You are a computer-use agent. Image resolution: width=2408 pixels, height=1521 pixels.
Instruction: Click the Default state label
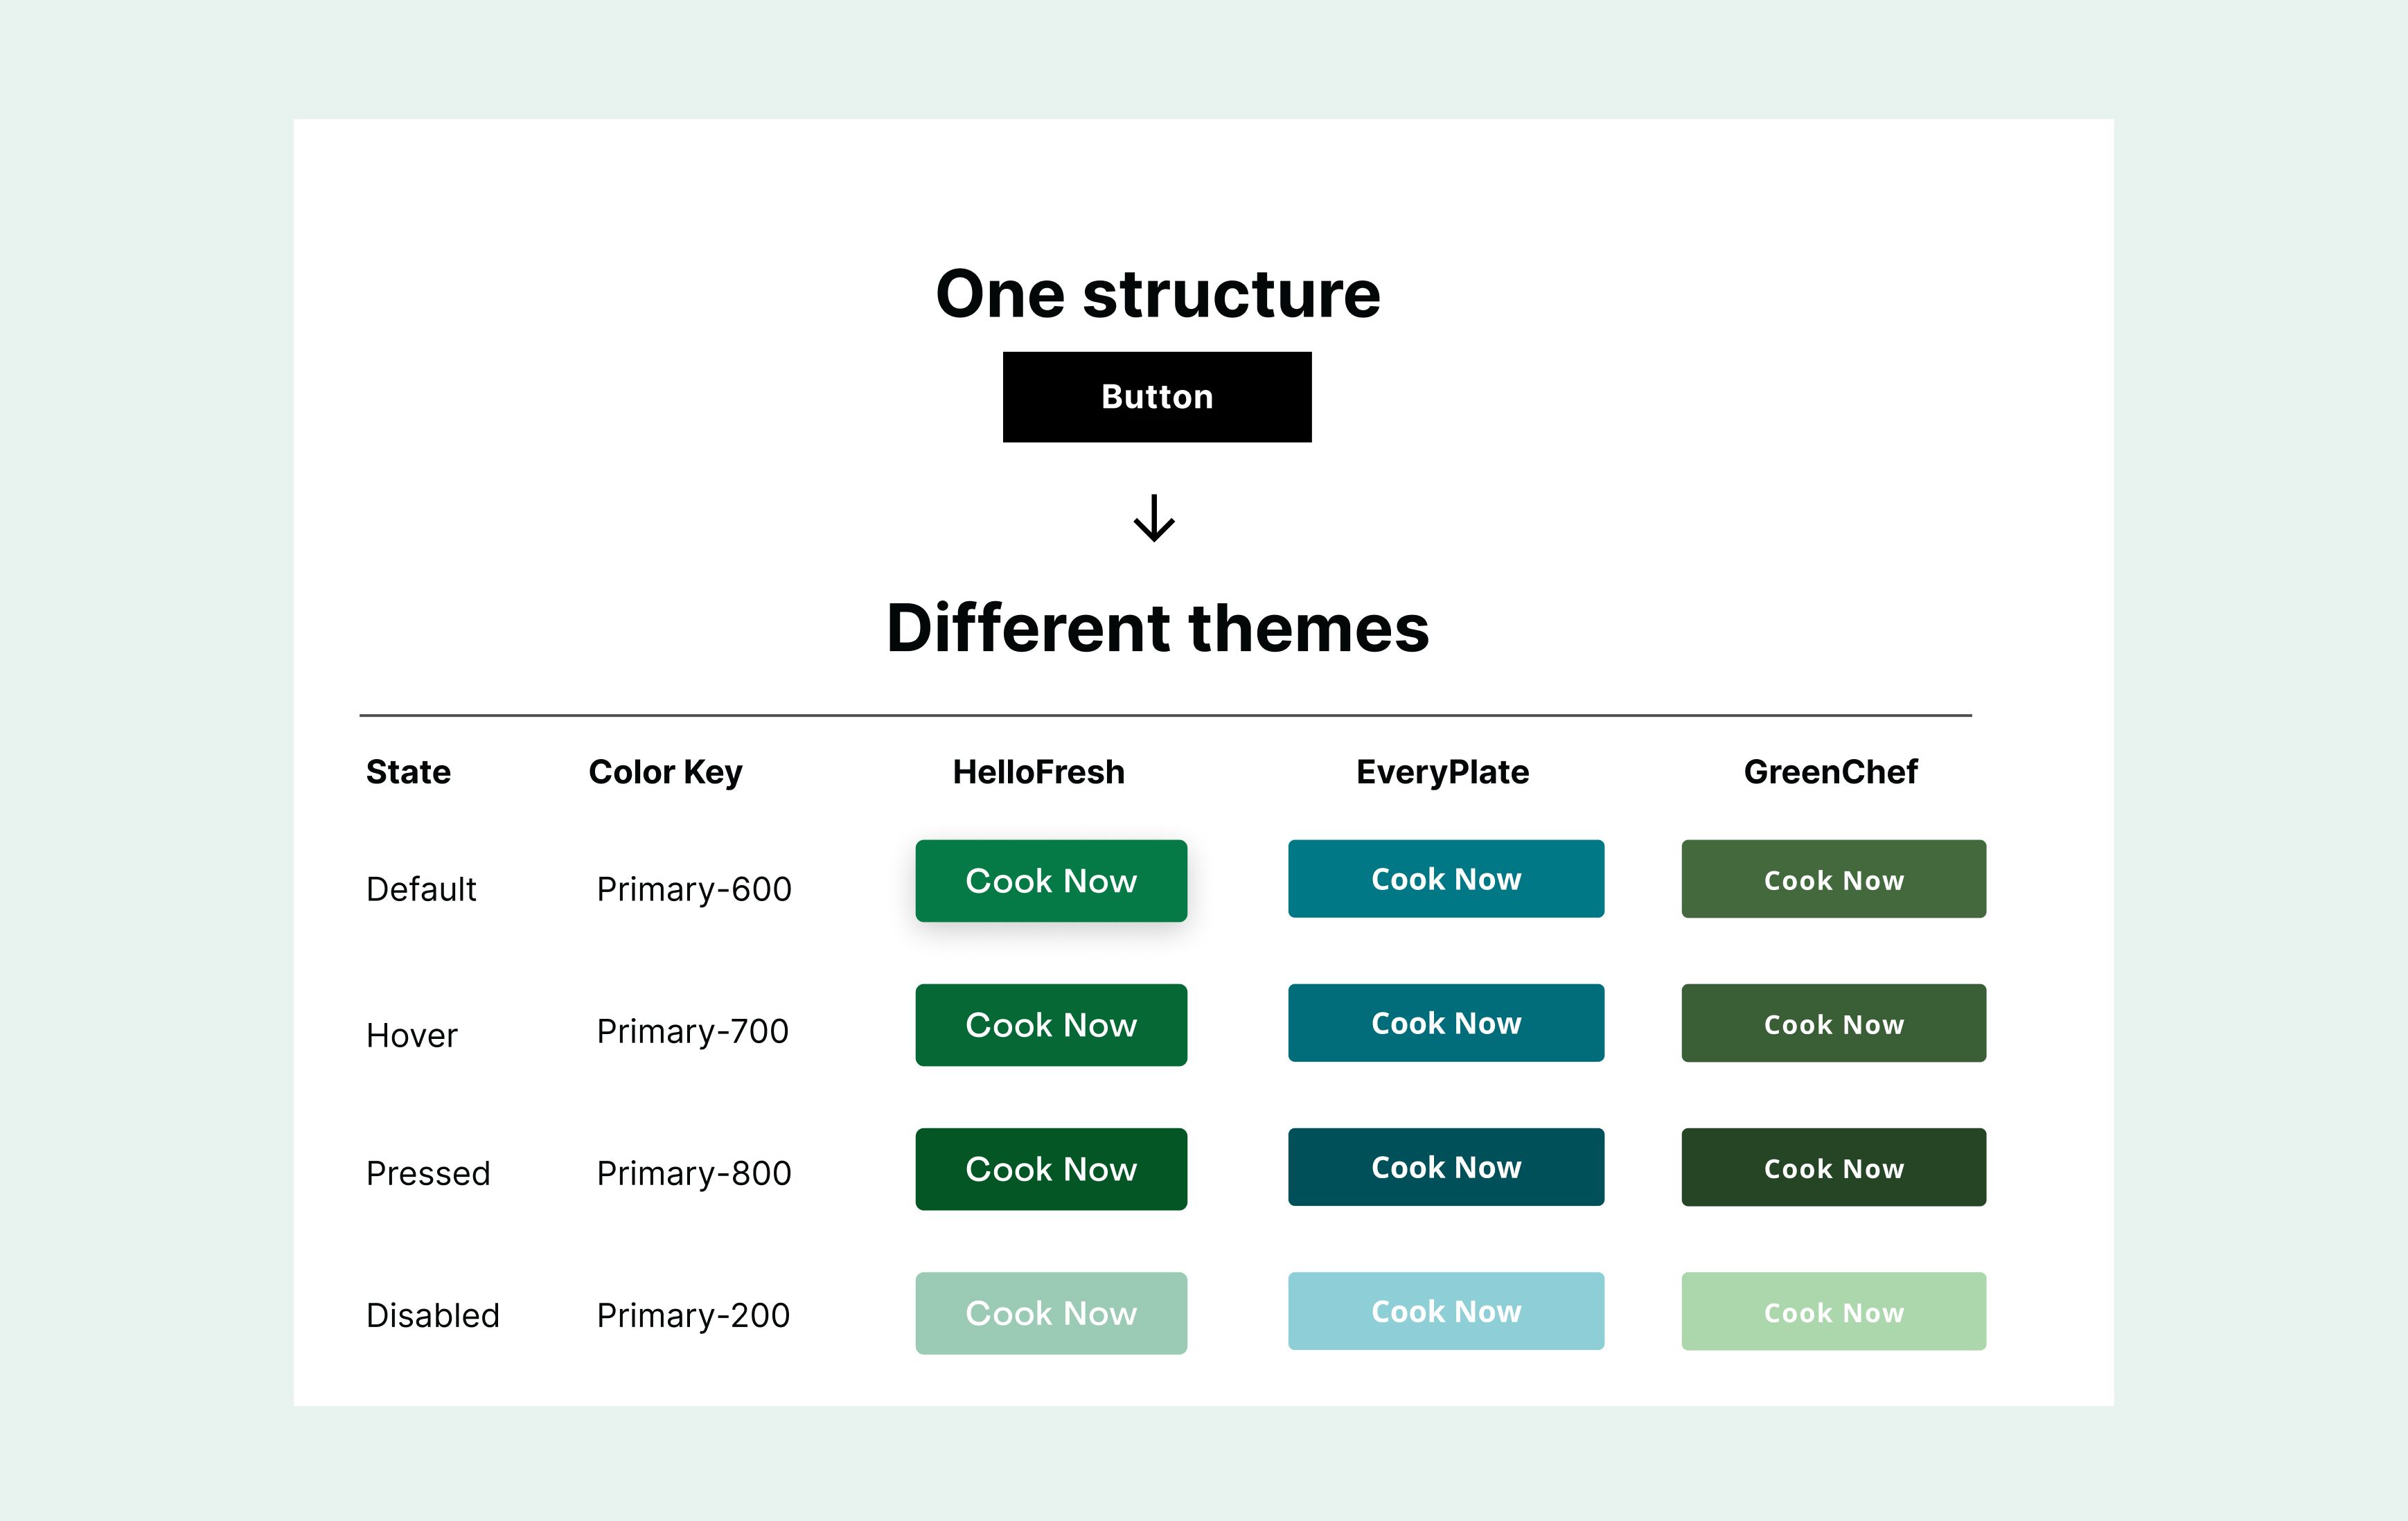[x=421, y=889]
